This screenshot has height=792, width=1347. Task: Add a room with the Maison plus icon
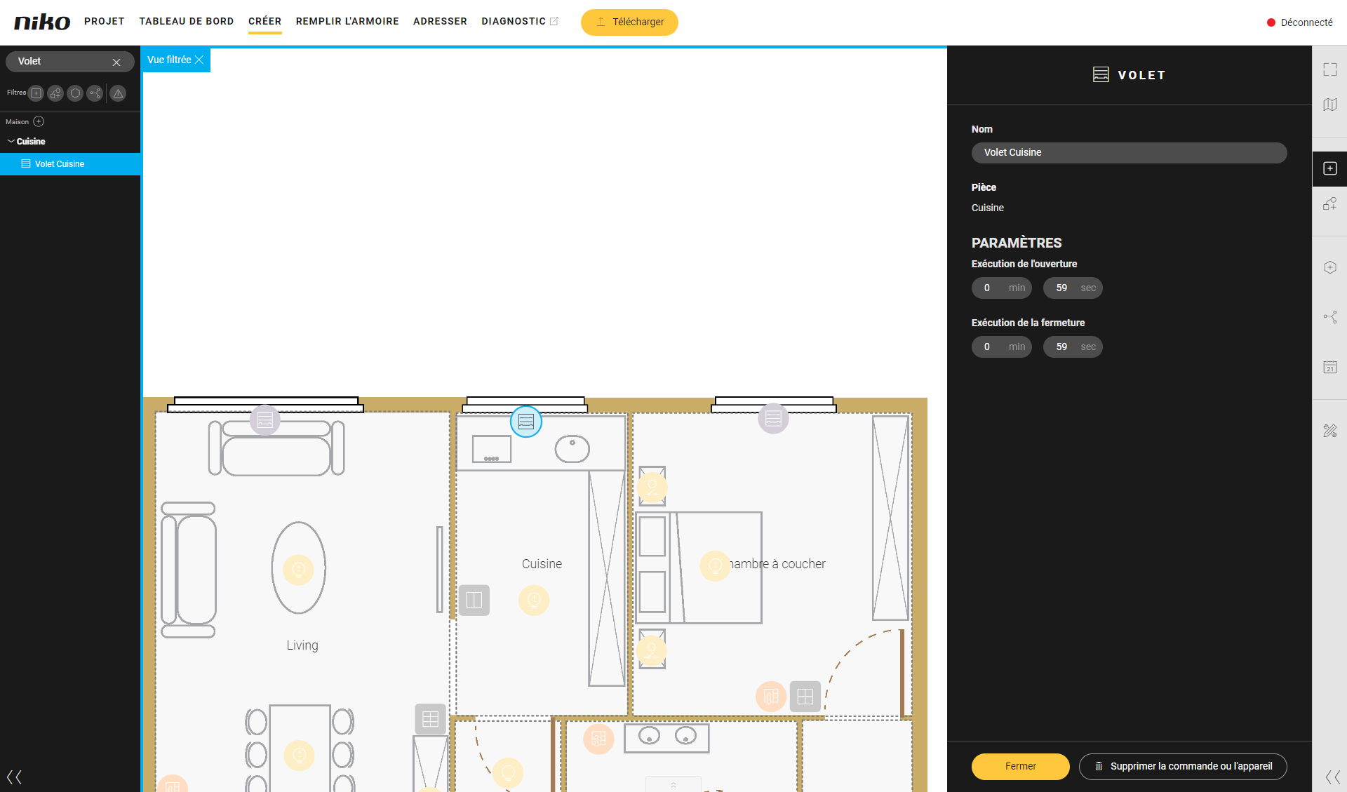39,121
